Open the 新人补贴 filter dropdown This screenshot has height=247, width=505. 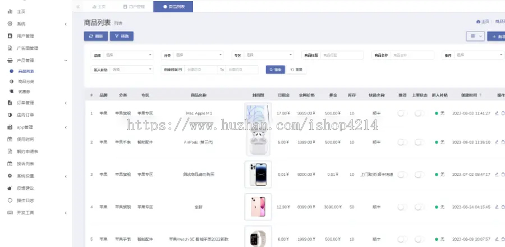pyautogui.click(x=131, y=70)
